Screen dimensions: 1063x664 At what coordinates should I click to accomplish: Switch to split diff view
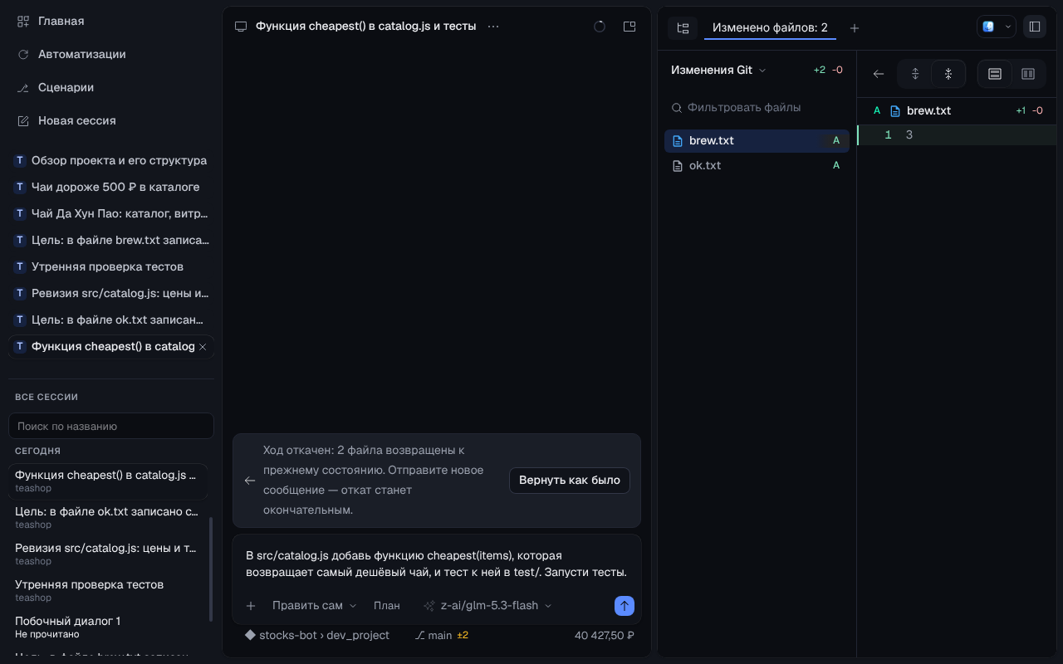pos(1027,74)
